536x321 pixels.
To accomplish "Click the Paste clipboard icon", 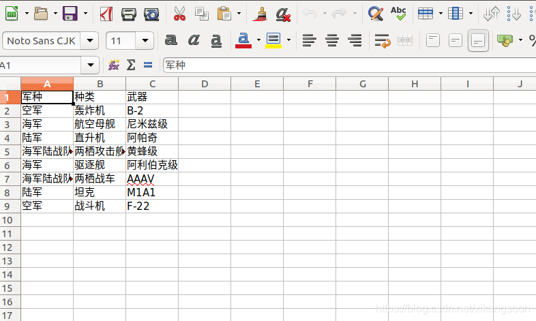I will (224, 14).
